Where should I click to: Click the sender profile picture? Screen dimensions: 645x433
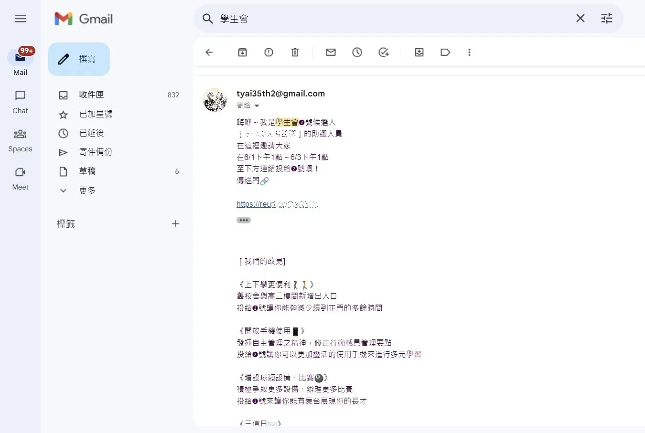click(215, 99)
